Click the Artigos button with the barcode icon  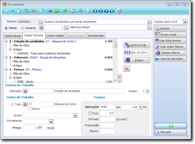137,60
